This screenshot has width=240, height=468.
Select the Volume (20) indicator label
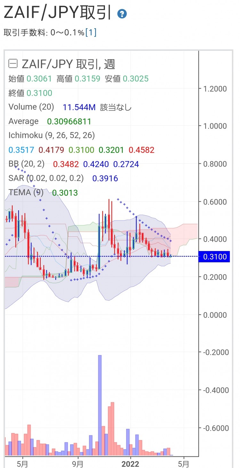(x=31, y=107)
